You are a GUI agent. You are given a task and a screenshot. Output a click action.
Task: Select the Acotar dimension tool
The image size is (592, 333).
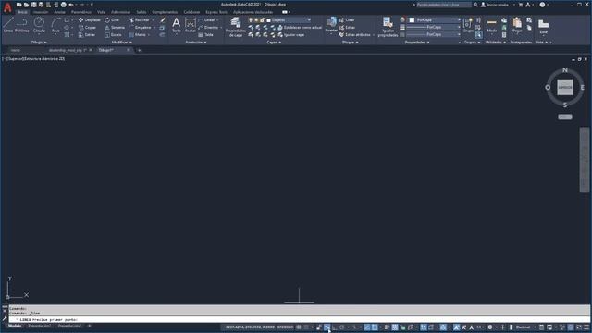(191, 25)
